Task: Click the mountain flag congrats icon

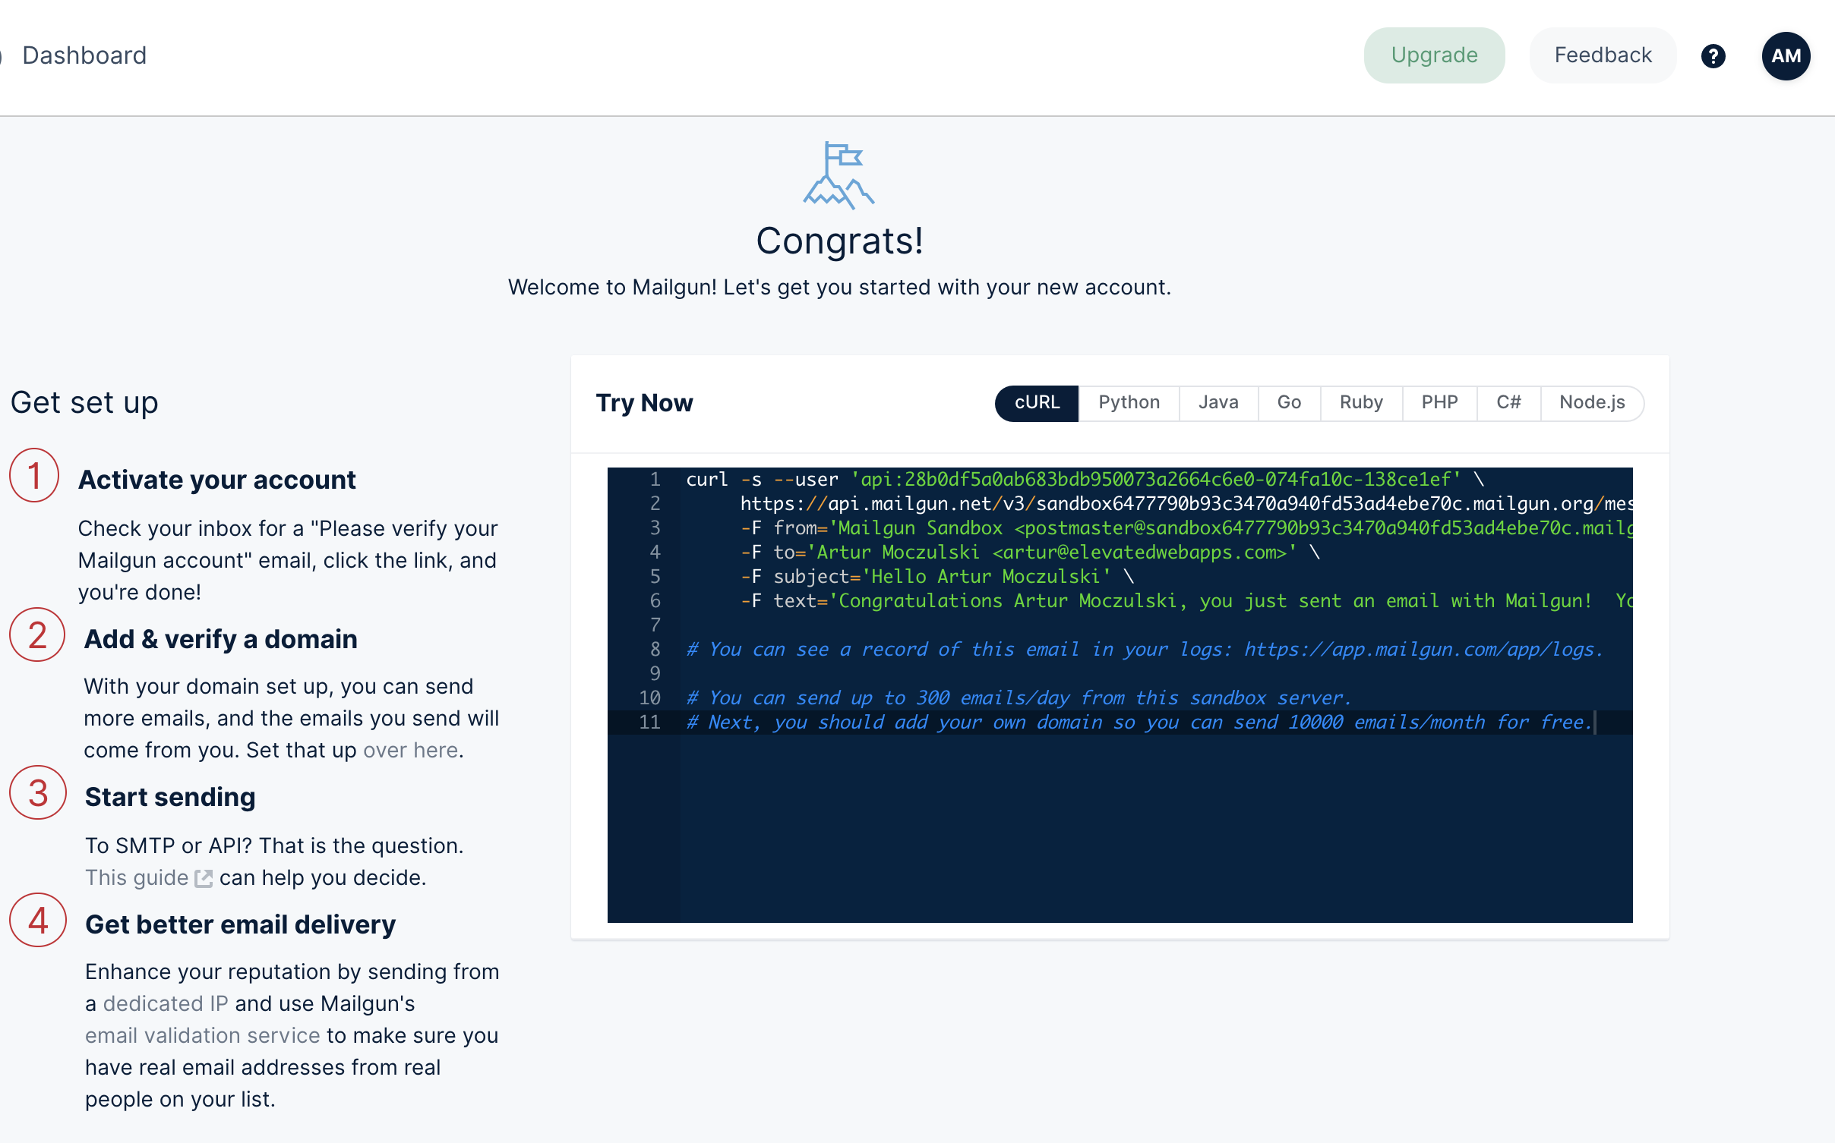Action: pyautogui.click(x=839, y=175)
